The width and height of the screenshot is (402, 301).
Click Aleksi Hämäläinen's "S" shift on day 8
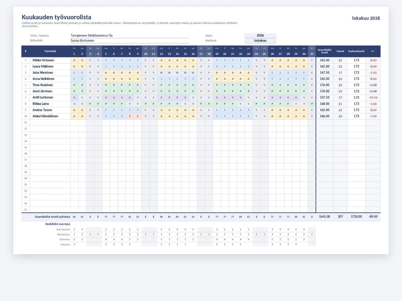pos(130,116)
